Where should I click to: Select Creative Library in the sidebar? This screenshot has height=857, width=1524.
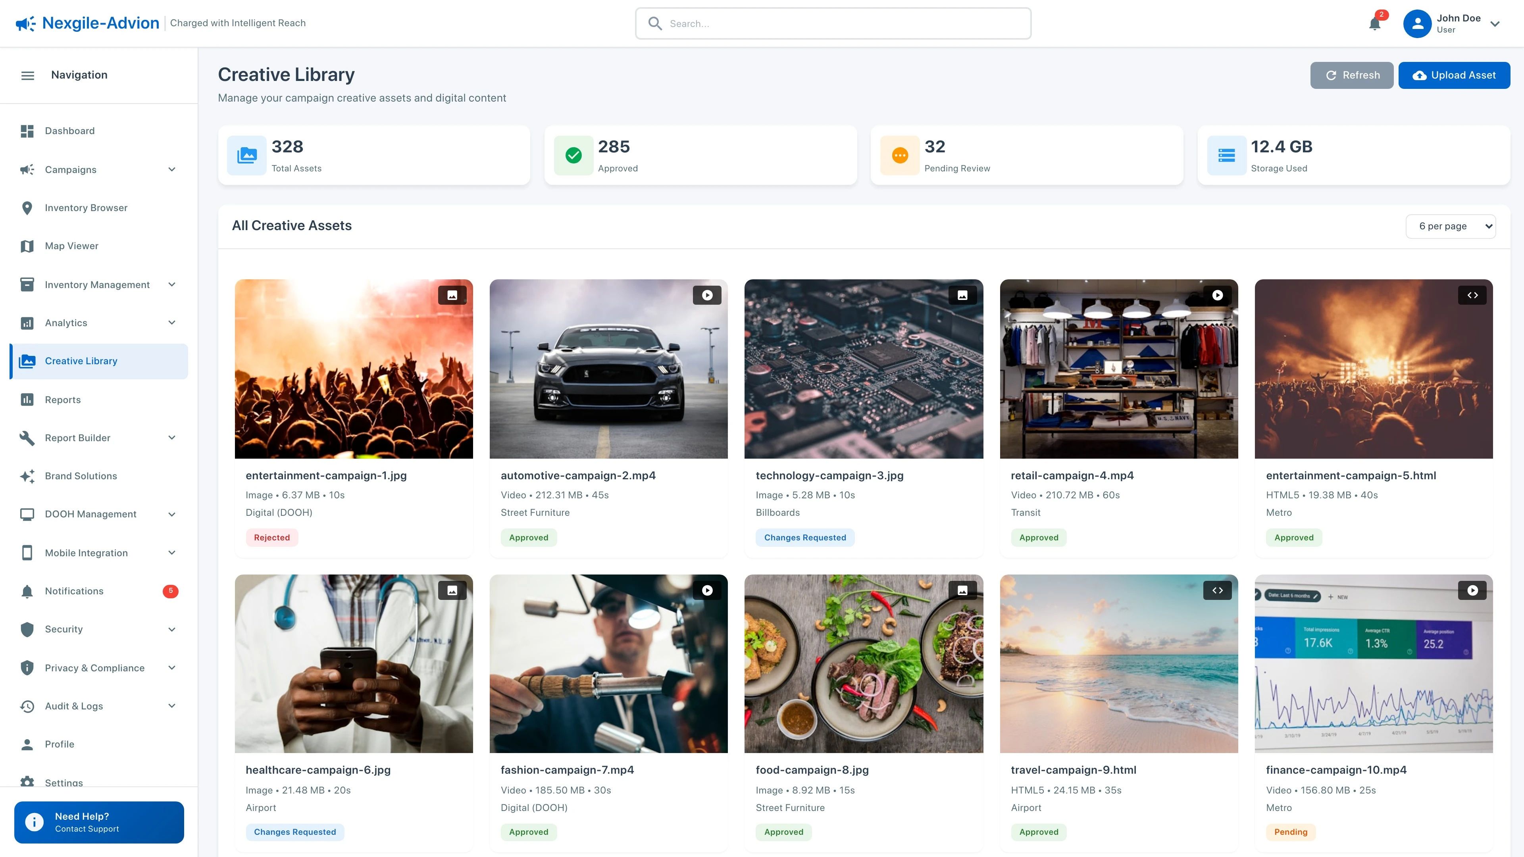[81, 361]
